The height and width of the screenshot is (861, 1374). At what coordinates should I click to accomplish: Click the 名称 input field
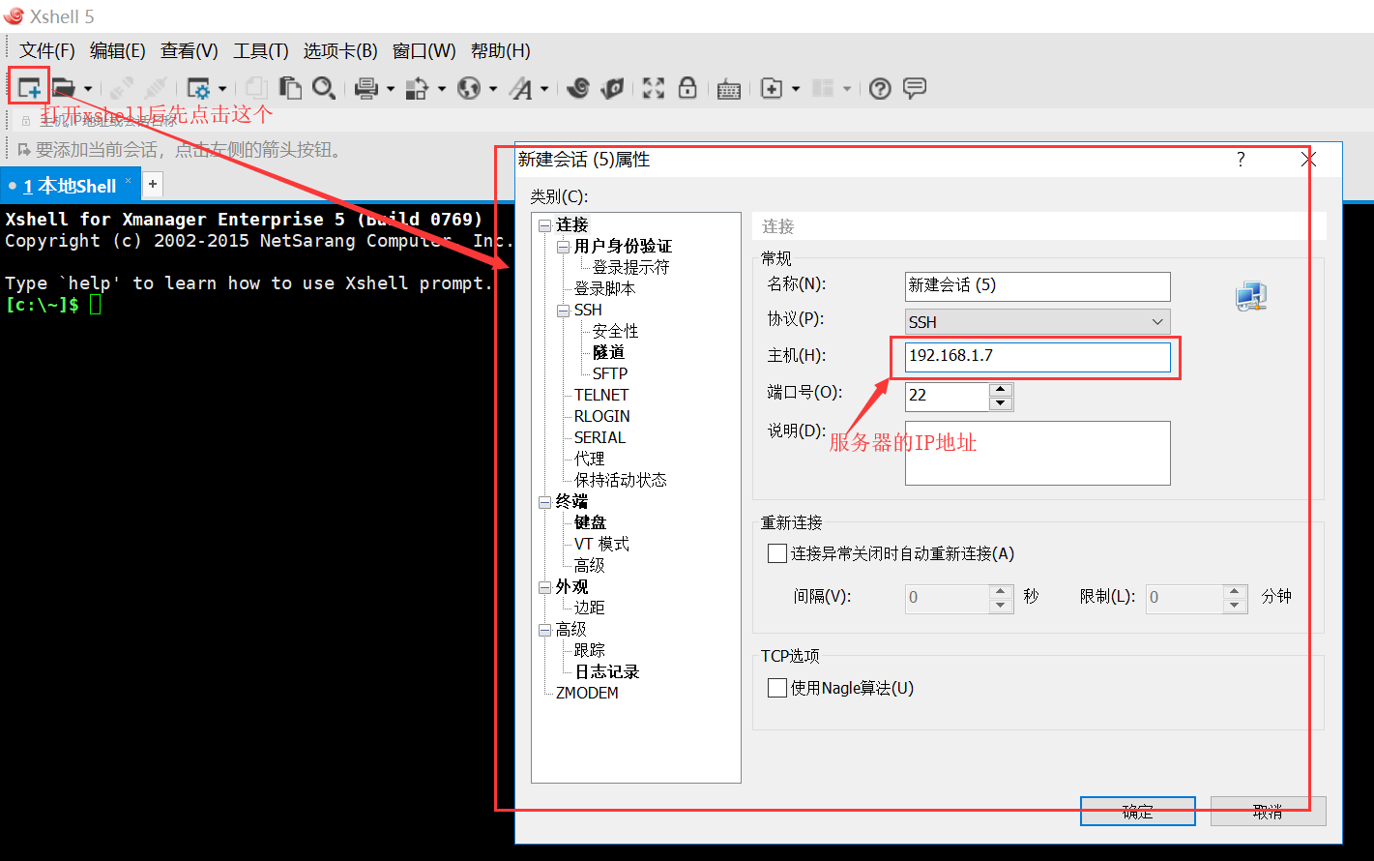[1038, 286]
